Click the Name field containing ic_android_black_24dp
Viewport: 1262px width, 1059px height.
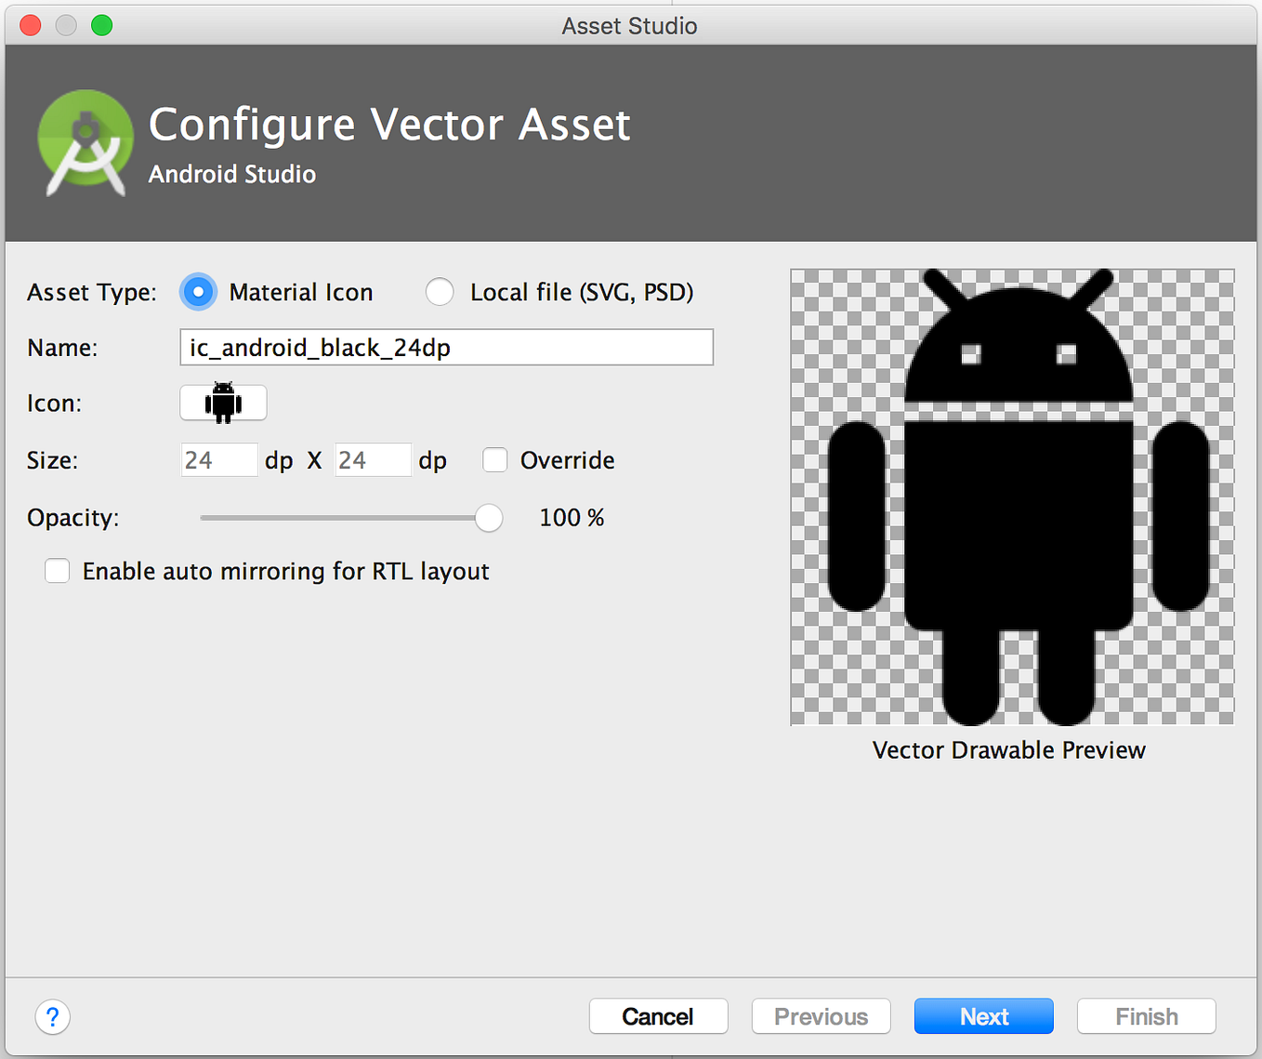446,347
